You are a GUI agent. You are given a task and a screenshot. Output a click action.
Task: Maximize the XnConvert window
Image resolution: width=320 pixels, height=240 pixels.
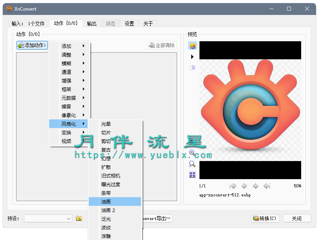pos(289,9)
